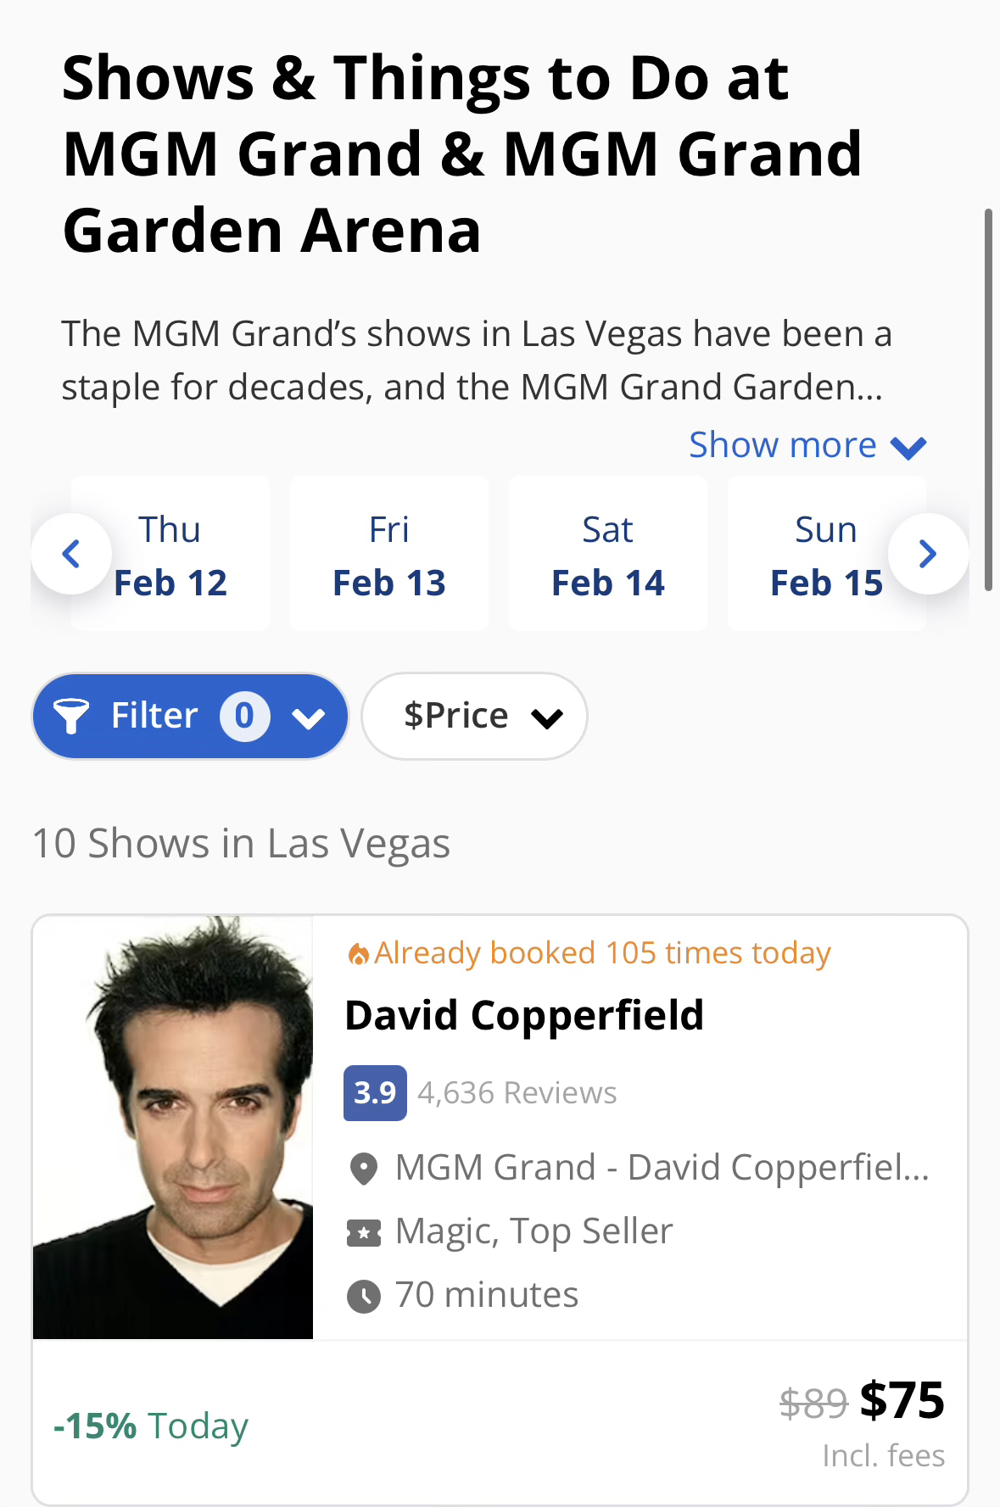Click the funnel filter icon
Viewport: 1000px width, 1507px height.
[x=71, y=716]
